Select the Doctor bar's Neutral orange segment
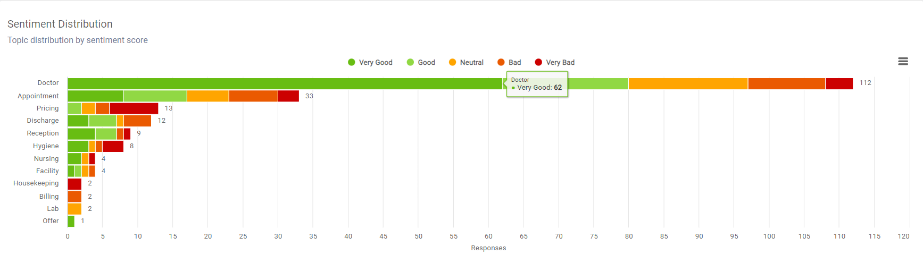The image size is (923, 263). click(688, 83)
